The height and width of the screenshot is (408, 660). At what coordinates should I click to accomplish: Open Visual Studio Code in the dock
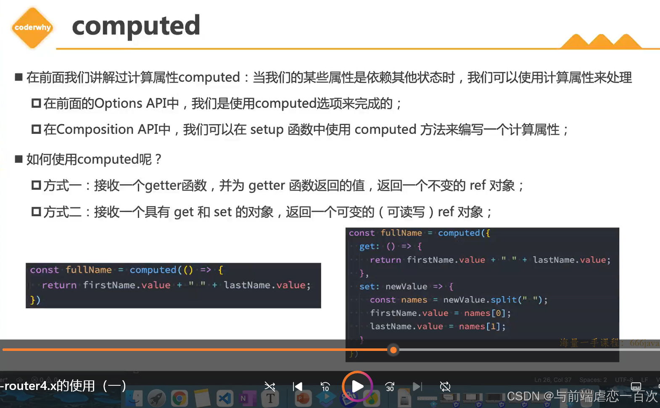coord(224,398)
